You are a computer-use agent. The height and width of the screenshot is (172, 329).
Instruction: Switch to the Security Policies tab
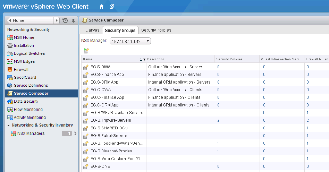[156, 30]
